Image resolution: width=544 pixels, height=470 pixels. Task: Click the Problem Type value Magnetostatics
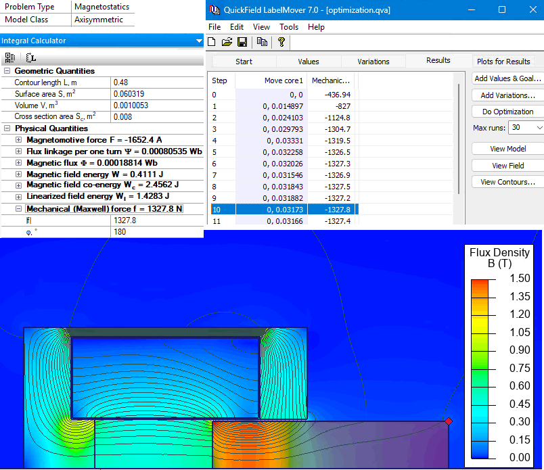(x=101, y=7)
